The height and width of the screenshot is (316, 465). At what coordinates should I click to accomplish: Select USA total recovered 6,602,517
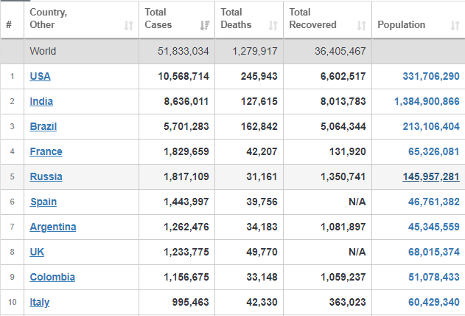pos(343,76)
